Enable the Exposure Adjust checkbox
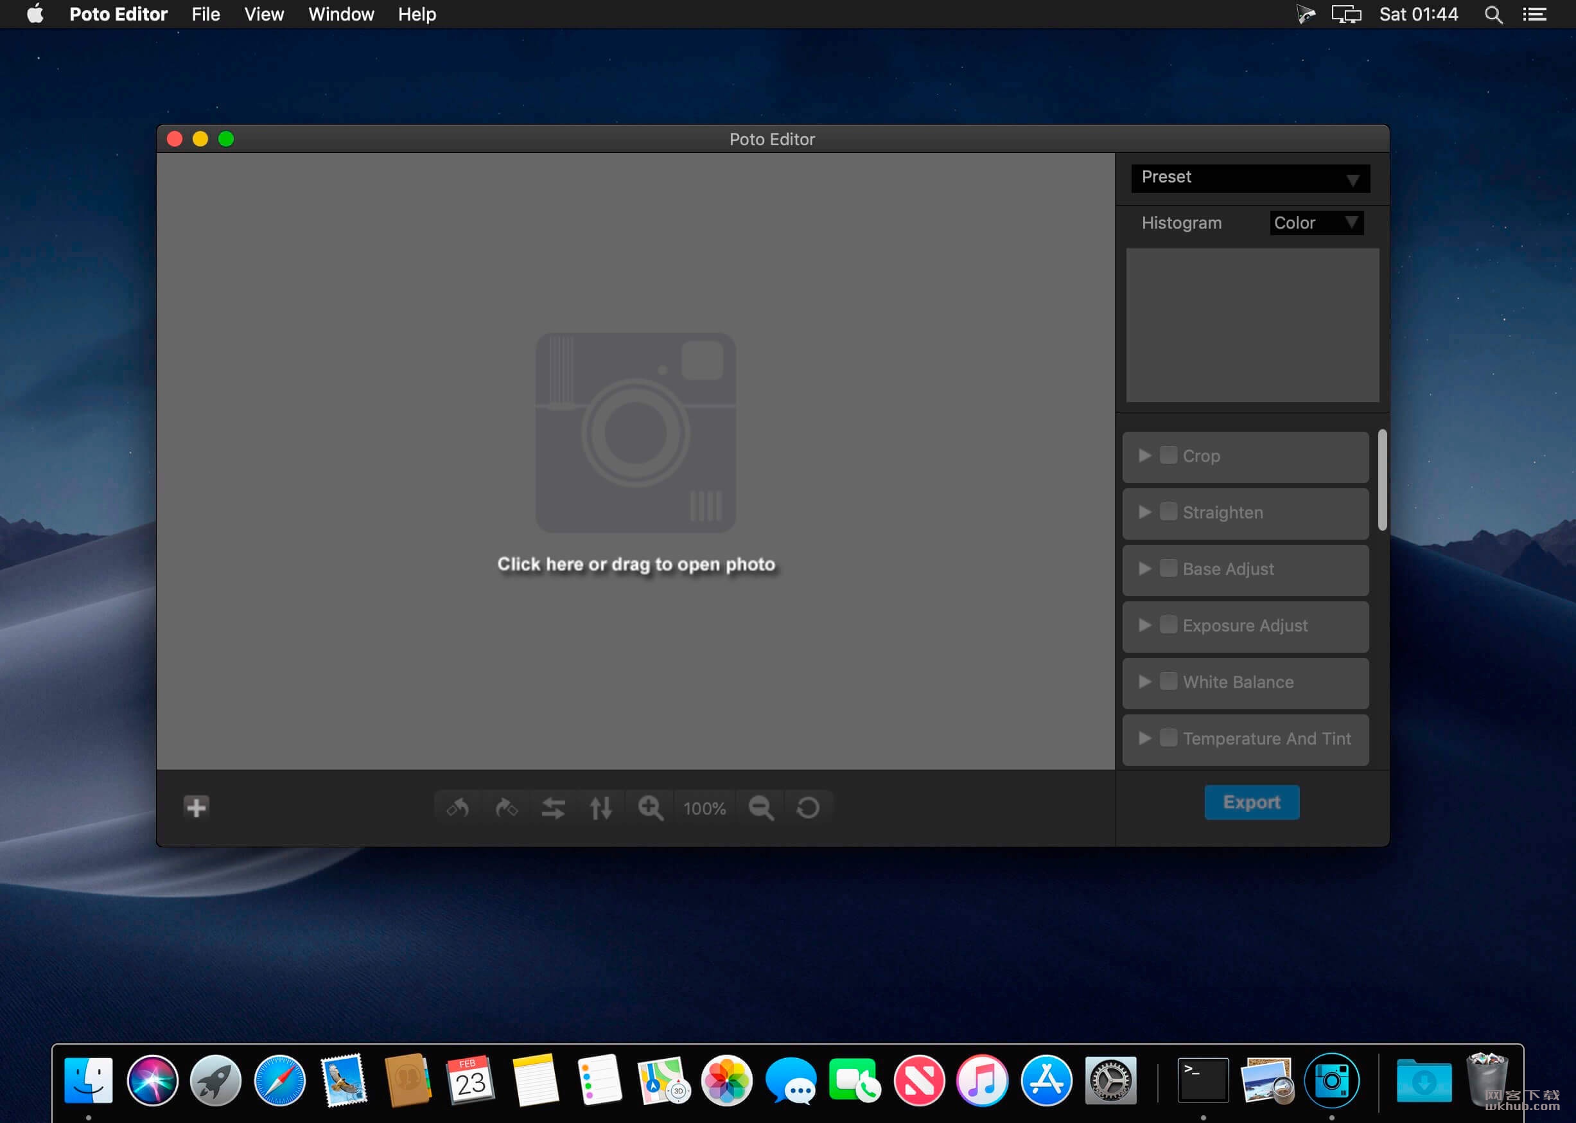 (1168, 624)
